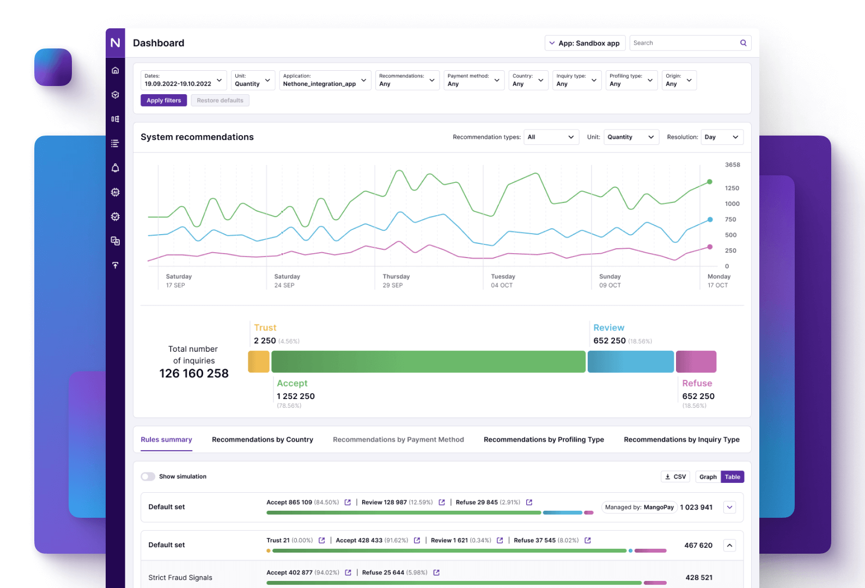Open the Resolution dropdown set to Day
The height and width of the screenshot is (588, 865).
click(x=722, y=137)
